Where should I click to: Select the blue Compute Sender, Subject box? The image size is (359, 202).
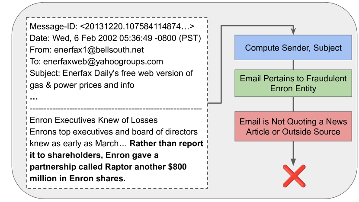tap(293, 48)
